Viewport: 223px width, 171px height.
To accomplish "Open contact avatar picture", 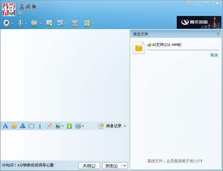I will click(x=9, y=9).
